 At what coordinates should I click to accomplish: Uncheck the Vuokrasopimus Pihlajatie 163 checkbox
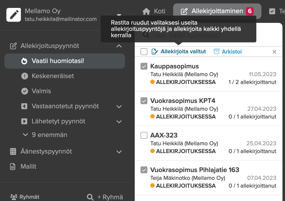pos(144,170)
